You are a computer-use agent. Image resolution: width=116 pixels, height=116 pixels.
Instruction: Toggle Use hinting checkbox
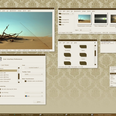[0, 93]
